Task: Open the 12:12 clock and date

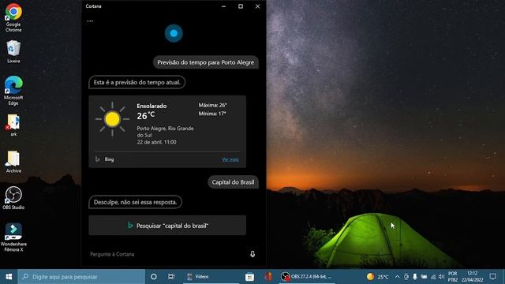Action: 472,277
